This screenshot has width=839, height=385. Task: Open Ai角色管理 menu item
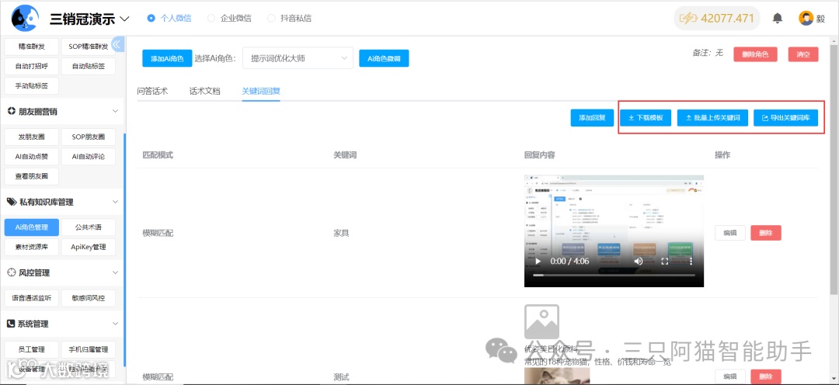coord(31,227)
